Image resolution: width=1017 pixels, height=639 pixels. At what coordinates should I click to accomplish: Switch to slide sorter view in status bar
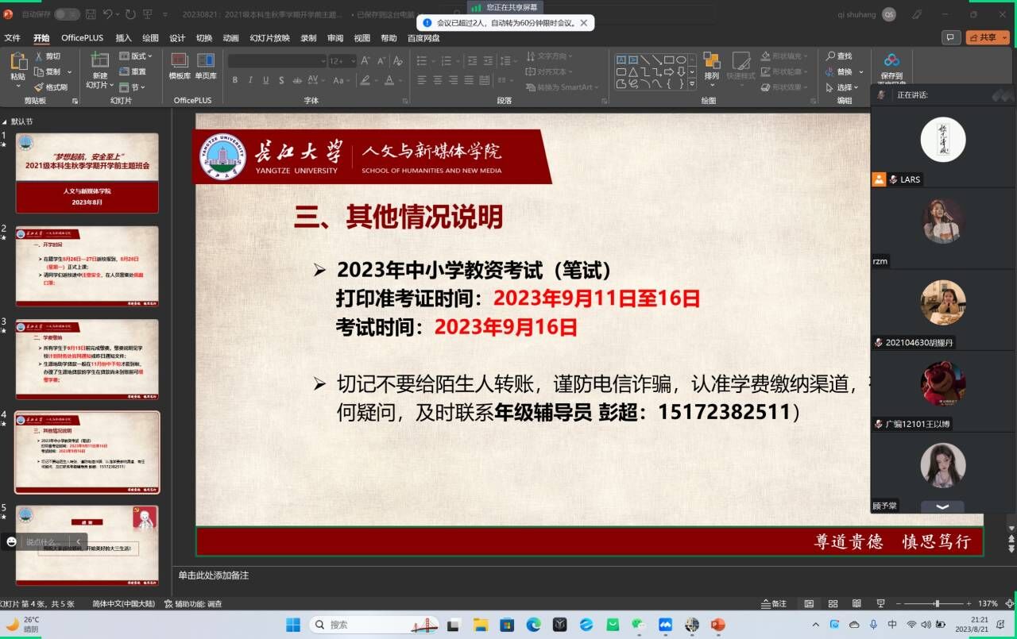click(x=833, y=604)
